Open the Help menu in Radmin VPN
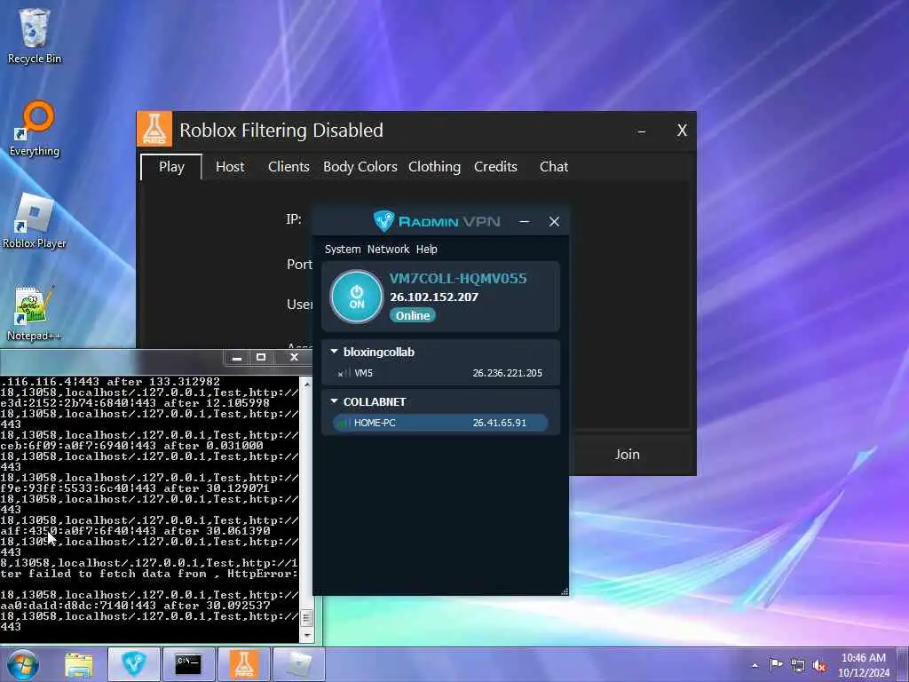Screen dimensions: 909x682 coord(427,249)
